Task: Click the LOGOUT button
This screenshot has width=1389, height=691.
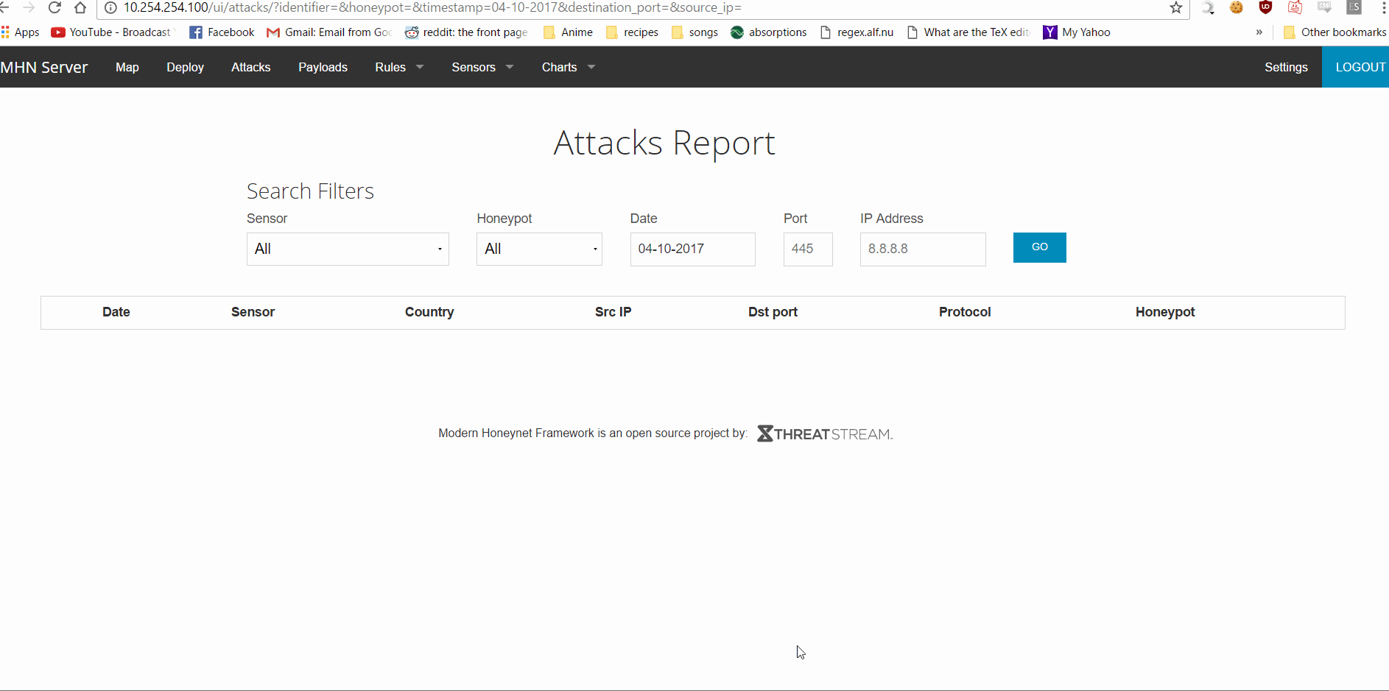Action: (1356, 67)
